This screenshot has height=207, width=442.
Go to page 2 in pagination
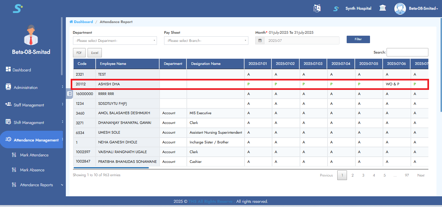click(352, 175)
